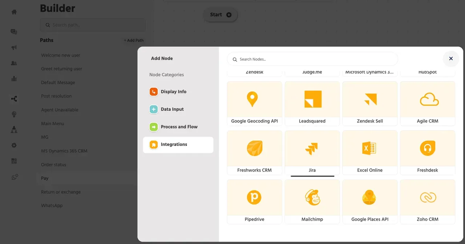Screen dimensions: 465x244
Task: Open the Display Info node category
Action: pyautogui.click(x=178, y=92)
